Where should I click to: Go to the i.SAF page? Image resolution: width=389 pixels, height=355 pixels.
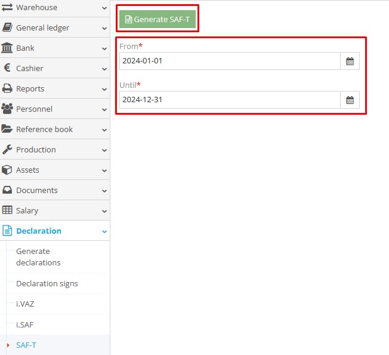coord(25,325)
